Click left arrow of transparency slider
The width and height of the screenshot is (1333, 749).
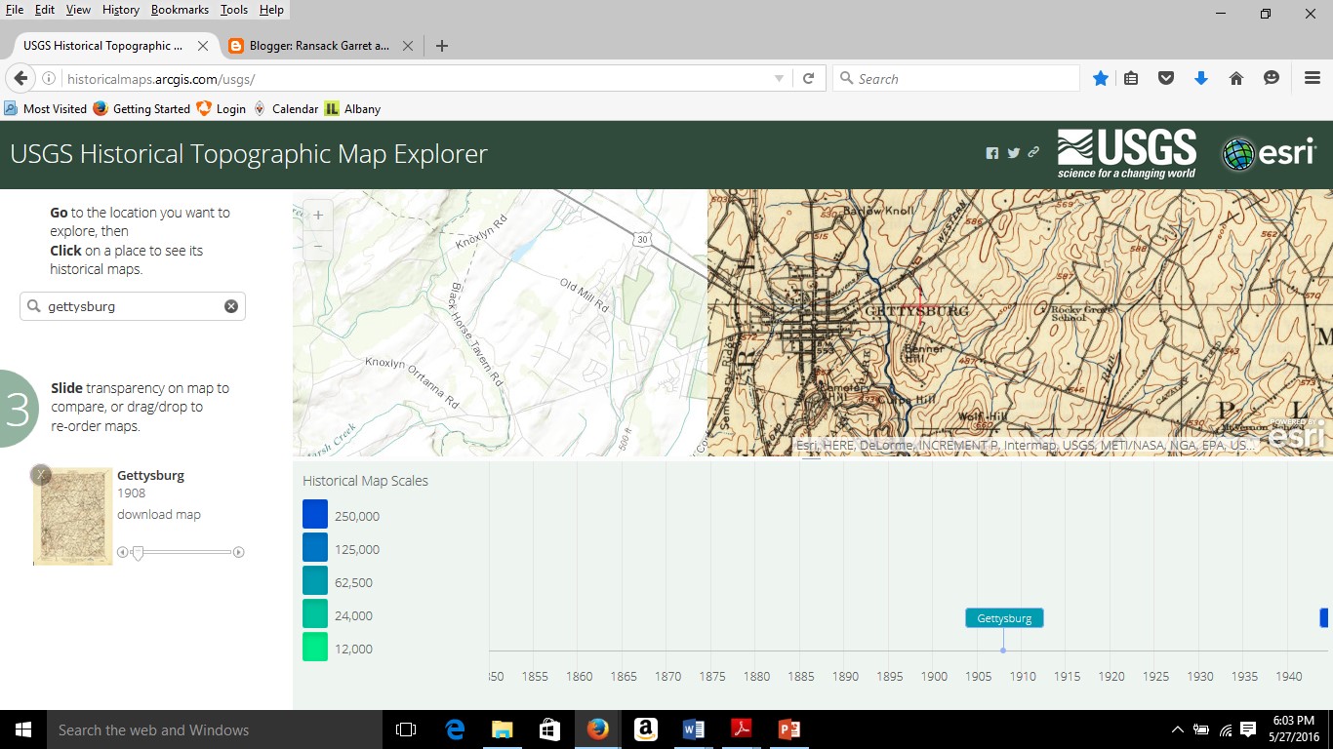click(122, 553)
